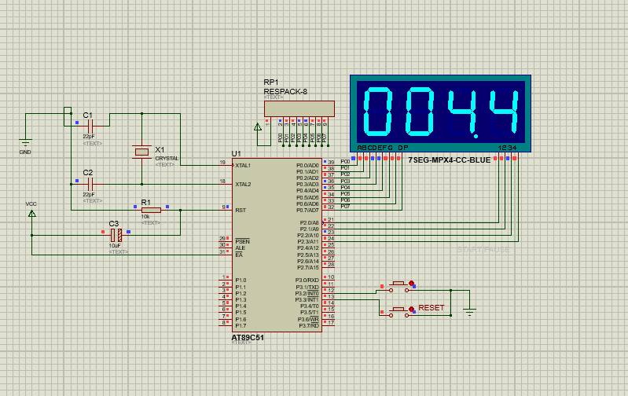Click the 1234 digit-select pin legend
The image size is (628, 396).
508,148
